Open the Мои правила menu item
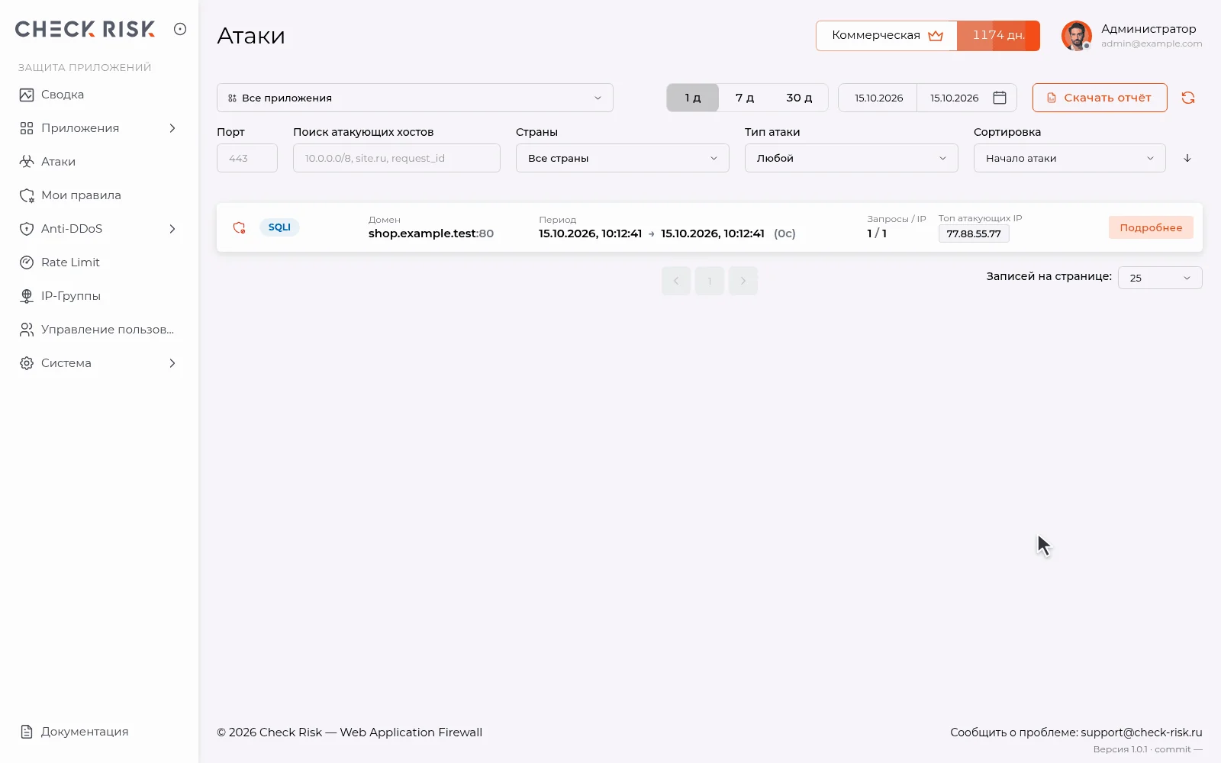Viewport: 1221px width, 763px height. (x=99, y=195)
